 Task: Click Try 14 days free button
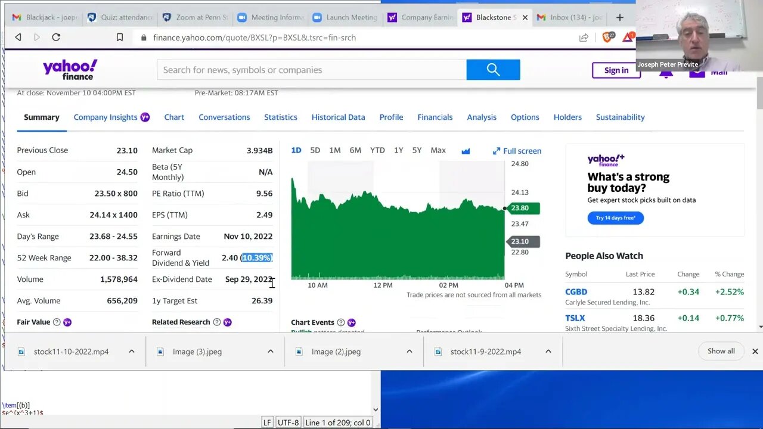click(616, 218)
